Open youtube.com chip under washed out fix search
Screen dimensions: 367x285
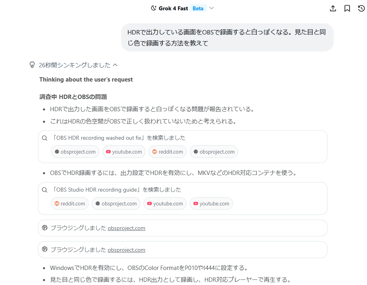click(x=124, y=152)
